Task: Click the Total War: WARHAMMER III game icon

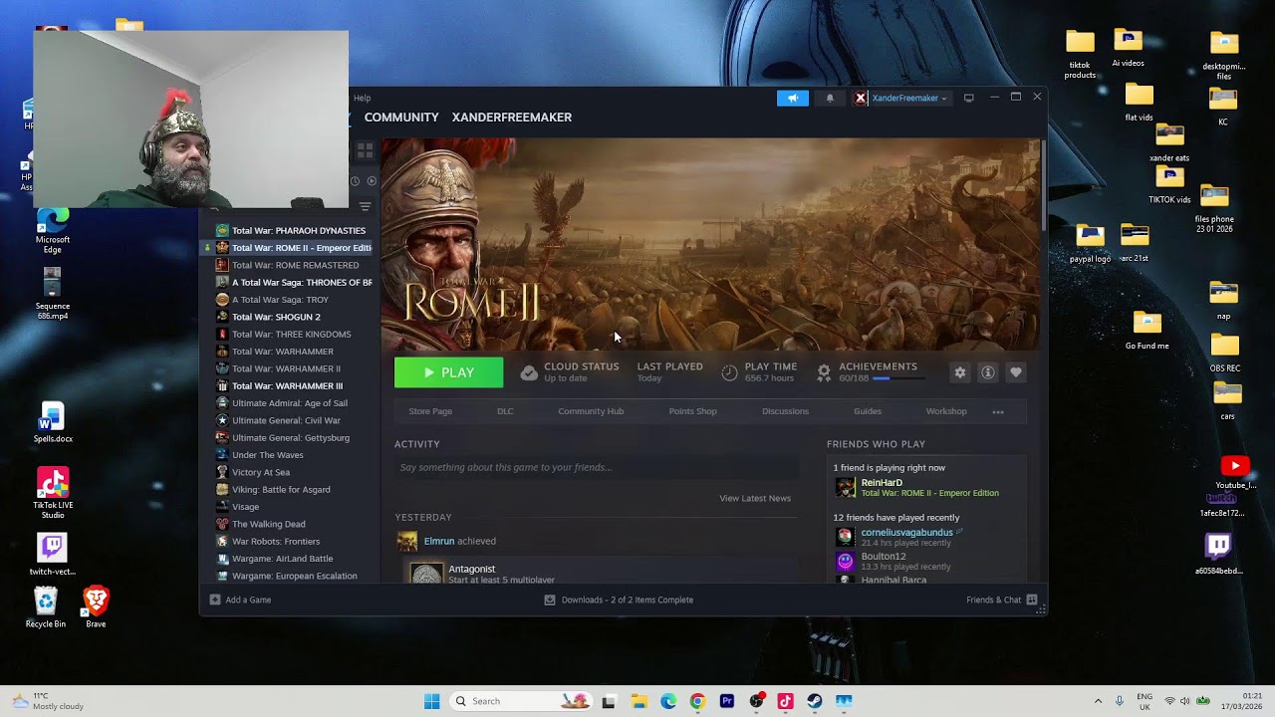Action: pos(222,386)
